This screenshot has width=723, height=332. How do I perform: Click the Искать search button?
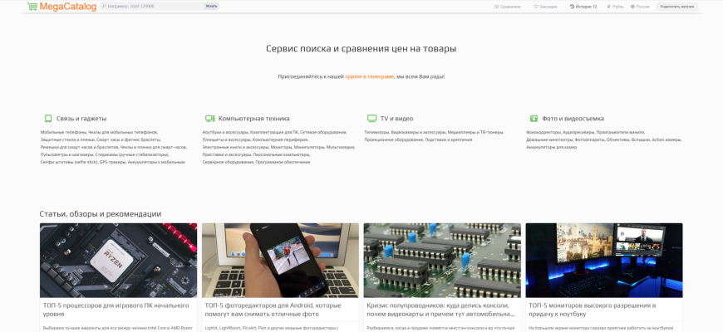(212, 7)
